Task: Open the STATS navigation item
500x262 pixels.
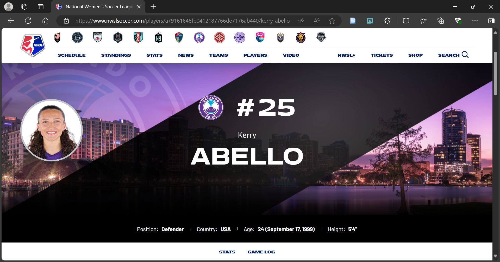Action: point(154,55)
